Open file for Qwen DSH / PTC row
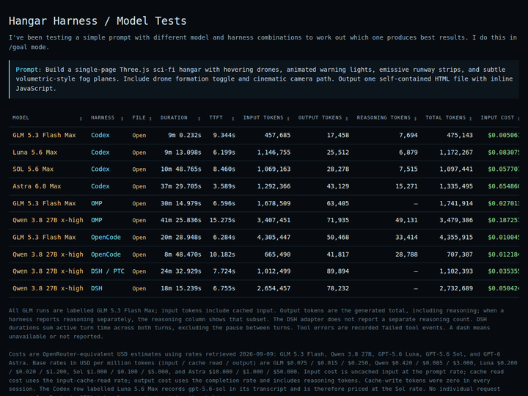The width and height of the screenshot is (528, 396). 139,271
